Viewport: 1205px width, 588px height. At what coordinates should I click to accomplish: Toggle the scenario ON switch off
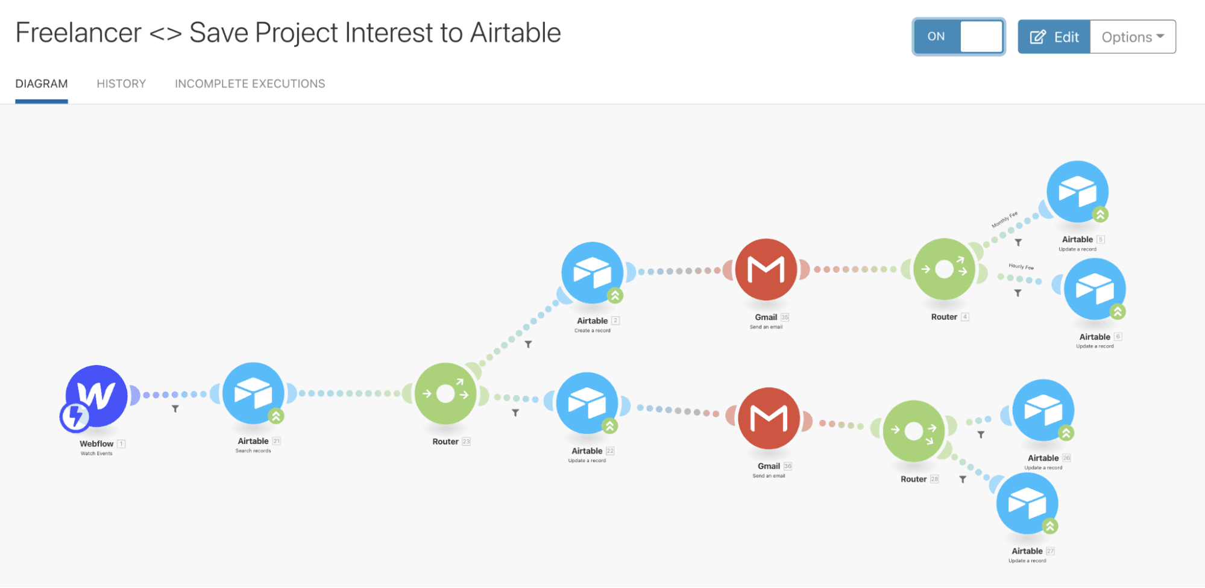(x=958, y=37)
